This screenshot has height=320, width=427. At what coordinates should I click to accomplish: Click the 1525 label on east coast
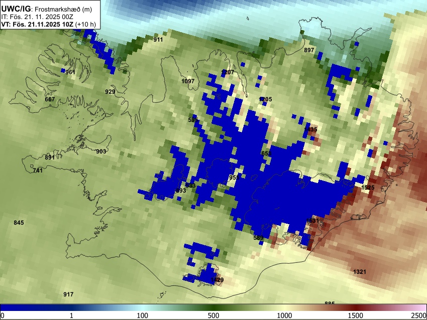[x=368, y=188]
